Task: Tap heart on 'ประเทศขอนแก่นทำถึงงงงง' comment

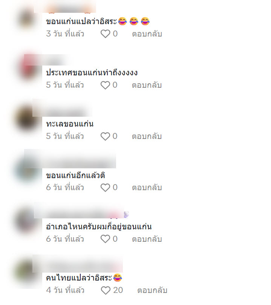Action: pyautogui.click(x=105, y=85)
